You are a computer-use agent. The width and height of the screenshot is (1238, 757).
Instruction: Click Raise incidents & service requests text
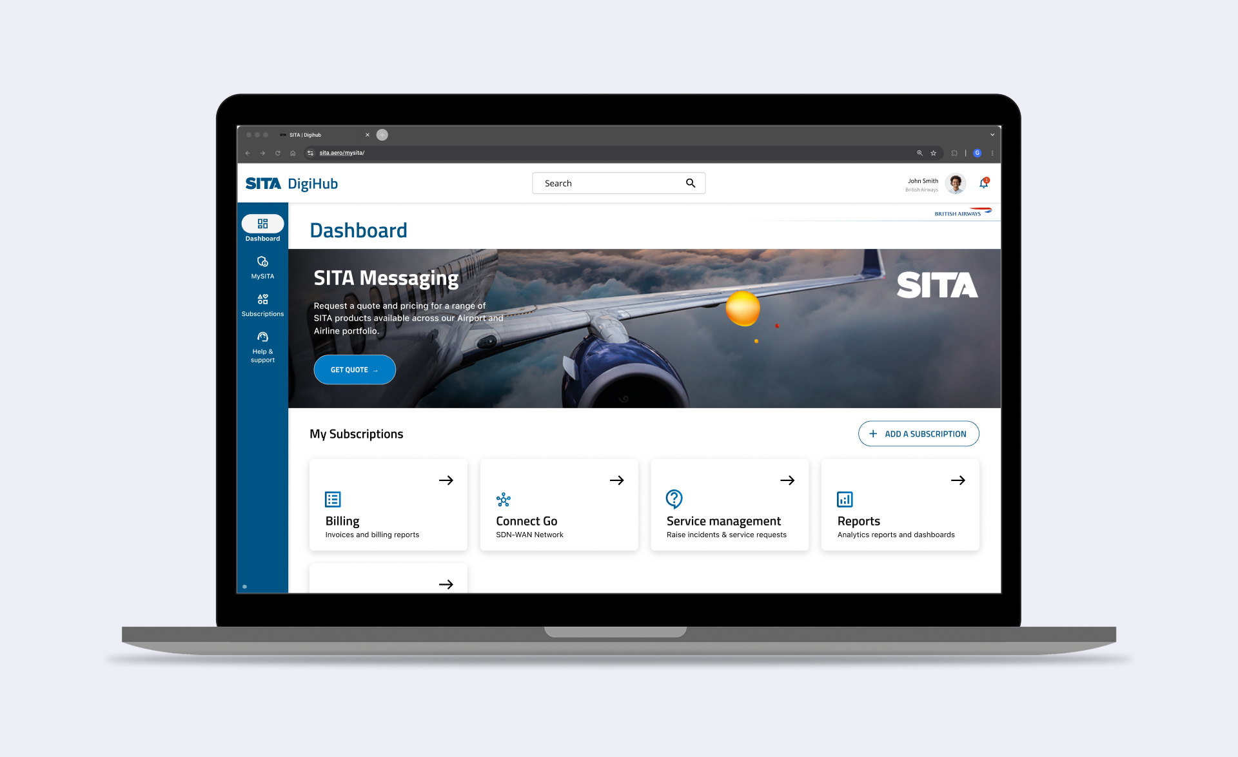tap(727, 535)
